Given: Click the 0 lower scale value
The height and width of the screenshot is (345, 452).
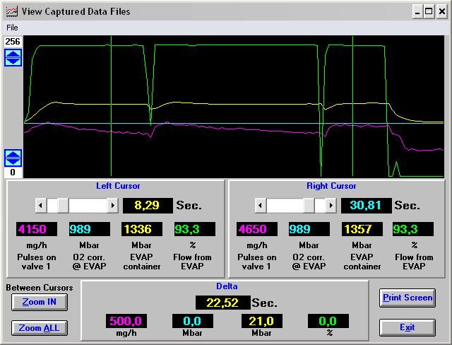Looking at the screenshot, I should (x=13, y=172).
